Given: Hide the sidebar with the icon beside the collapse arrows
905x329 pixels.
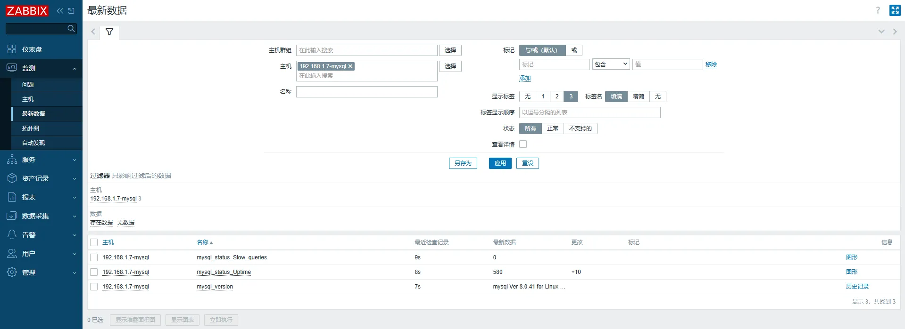Looking at the screenshot, I should click(71, 10).
